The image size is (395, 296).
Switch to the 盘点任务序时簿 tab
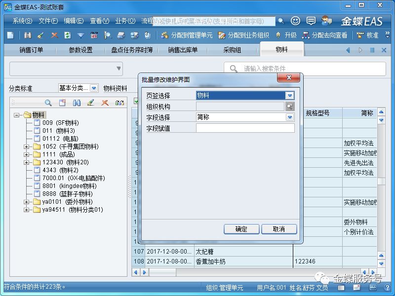132,50
